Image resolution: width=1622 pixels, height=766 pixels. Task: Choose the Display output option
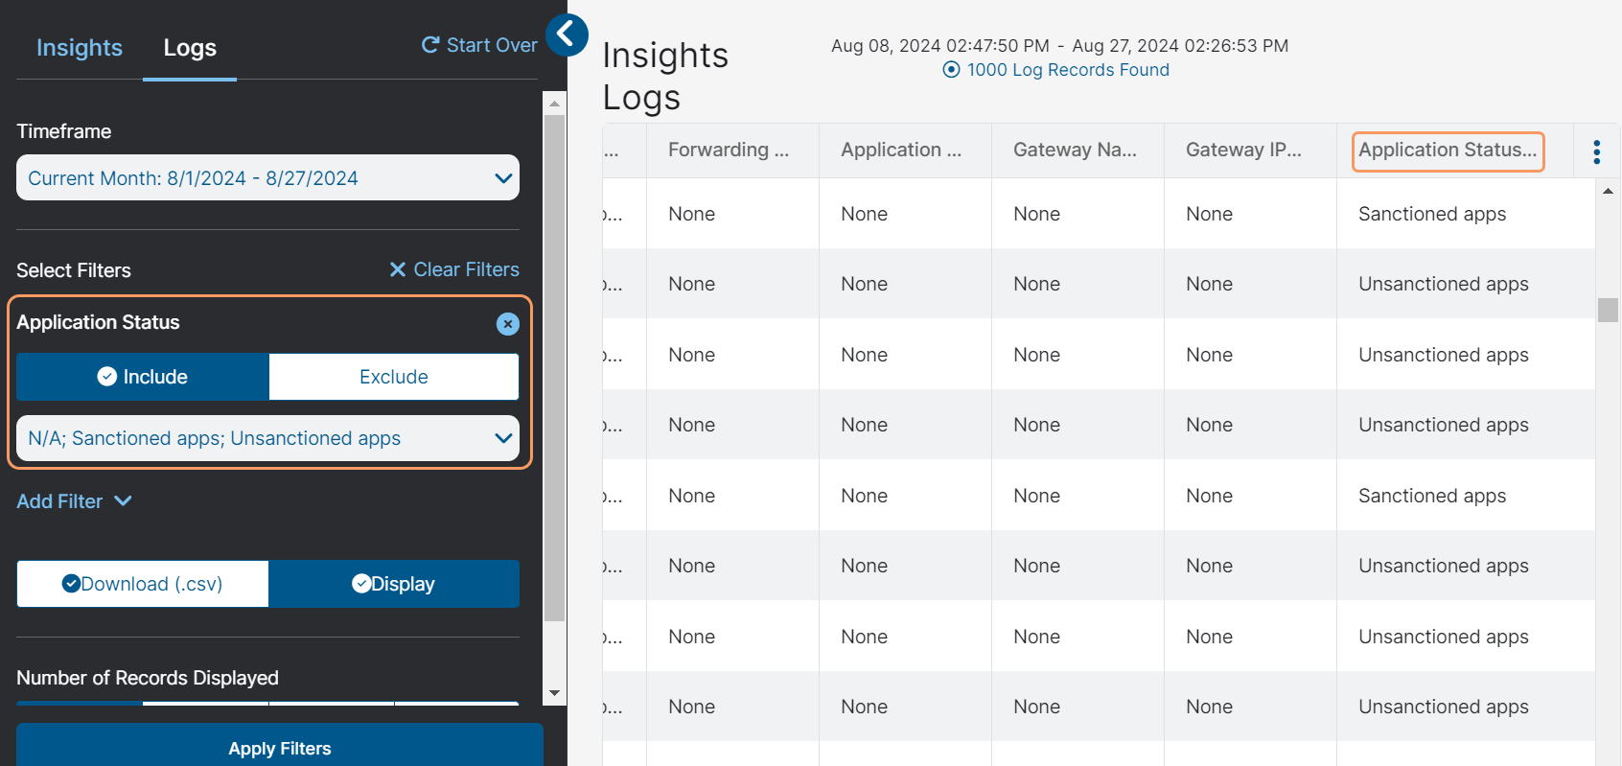coord(393,584)
